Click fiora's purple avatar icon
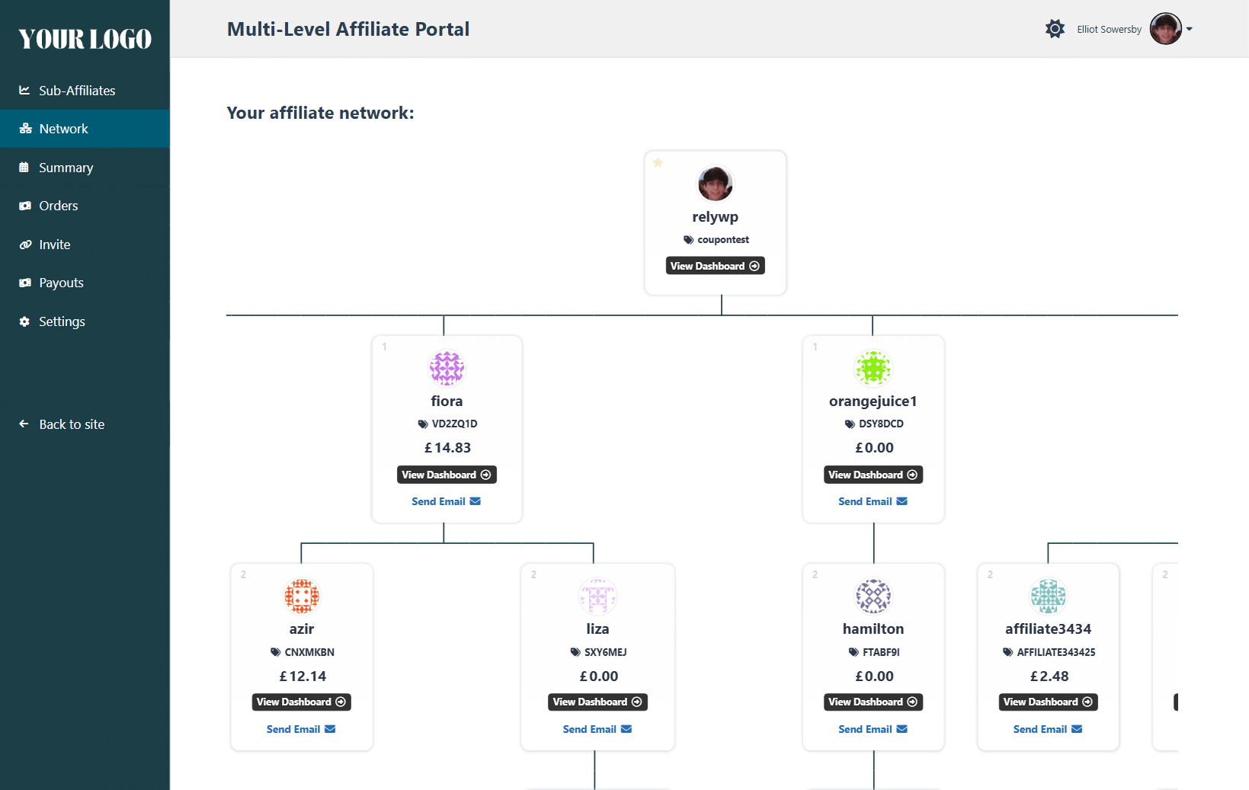The height and width of the screenshot is (790, 1249). click(x=447, y=368)
